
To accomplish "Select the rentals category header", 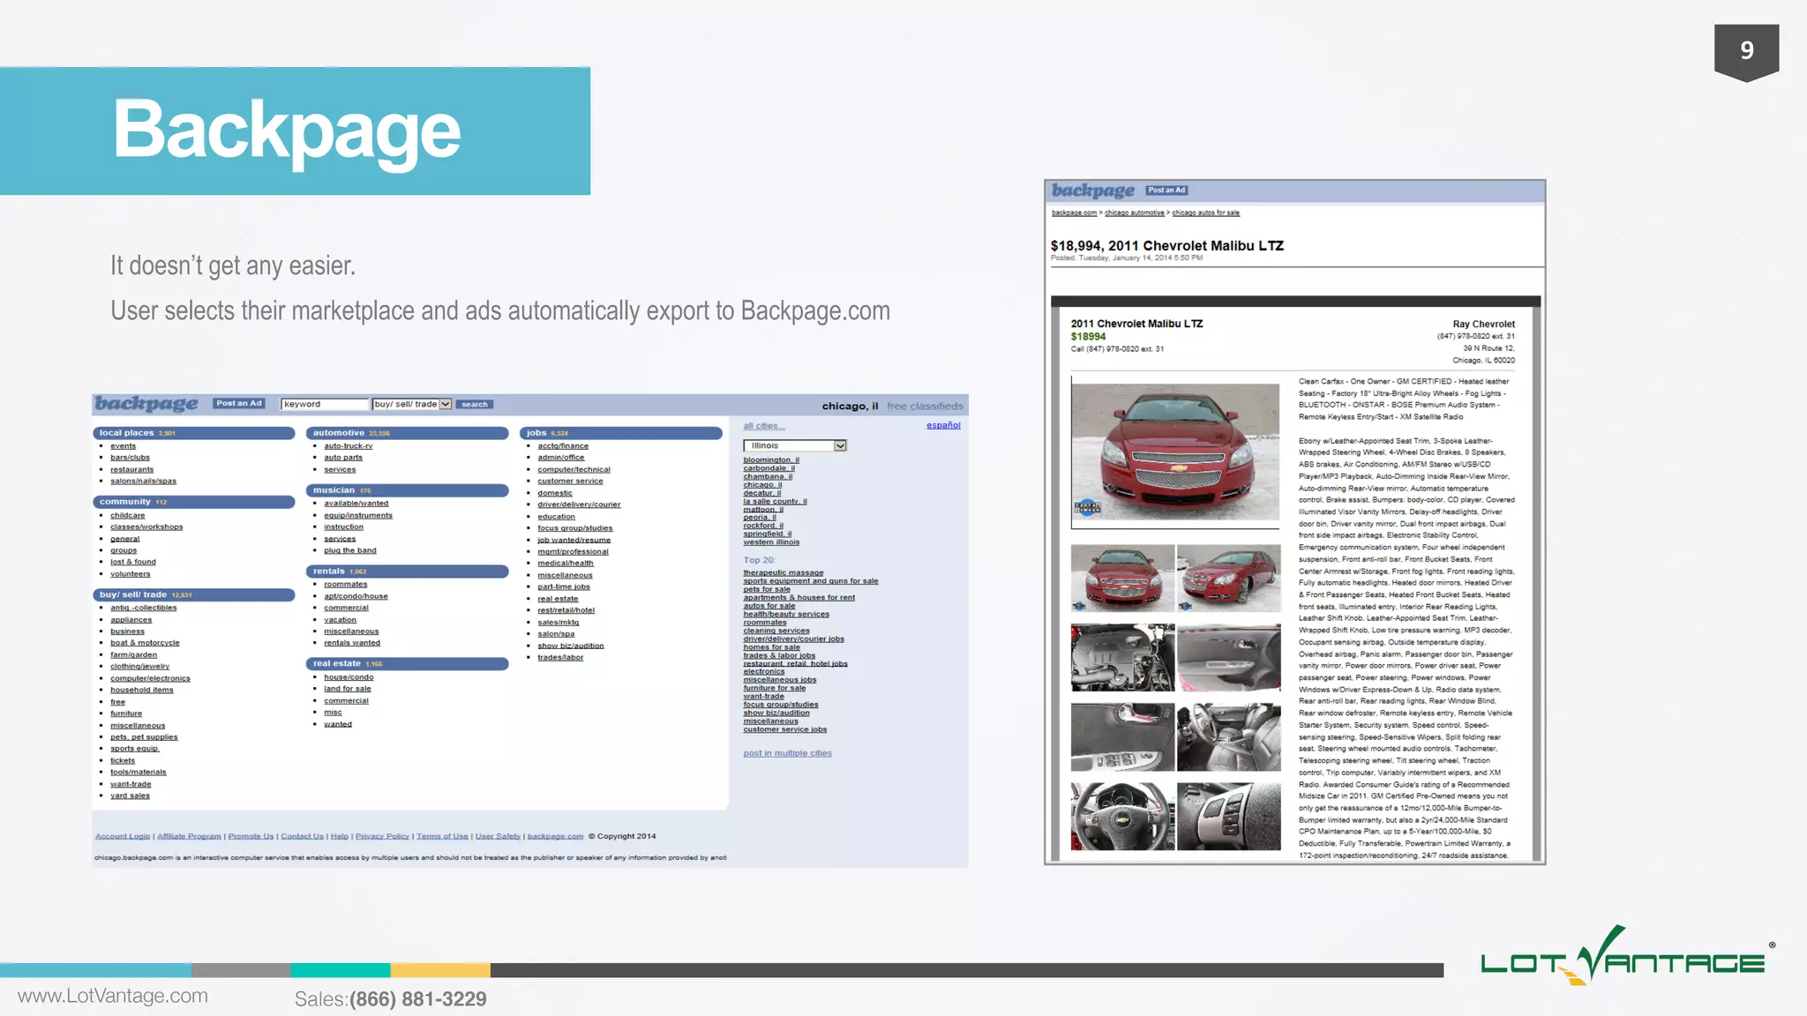I will (x=408, y=571).
